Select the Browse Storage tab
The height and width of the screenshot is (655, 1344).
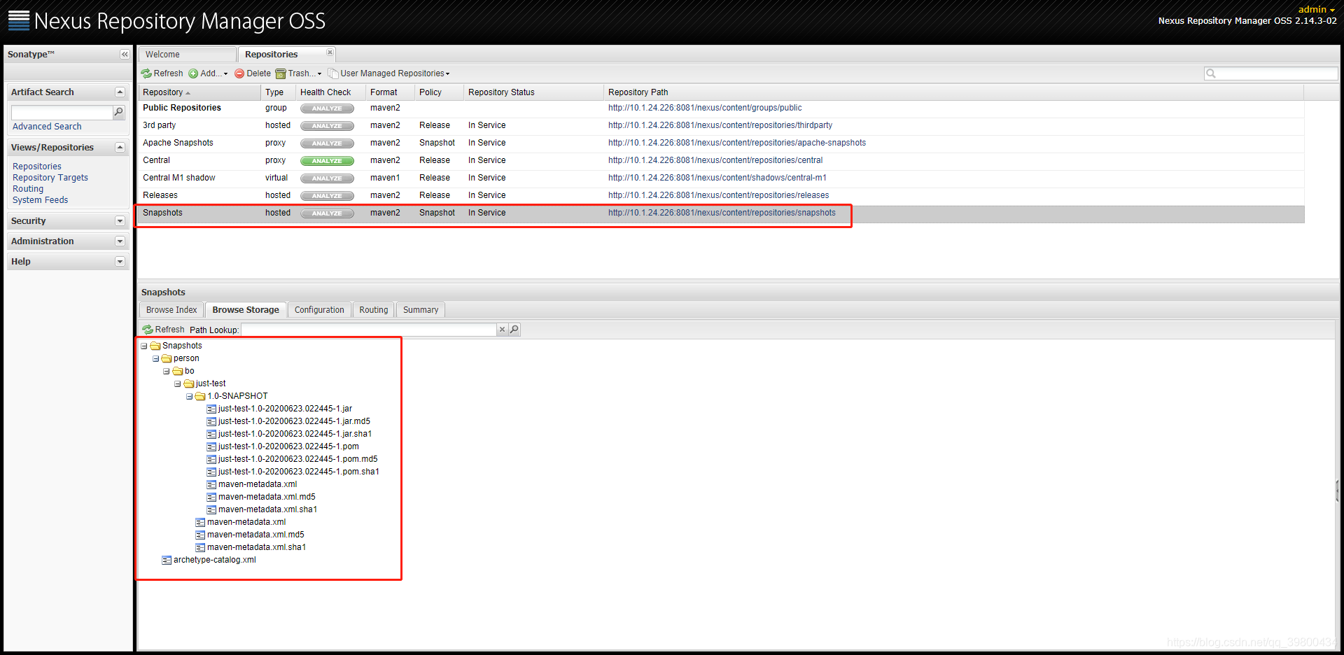[246, 310]
